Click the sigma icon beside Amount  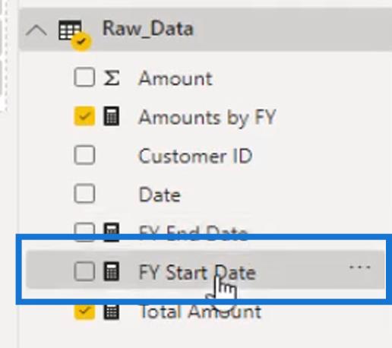(x=112, y=78)
